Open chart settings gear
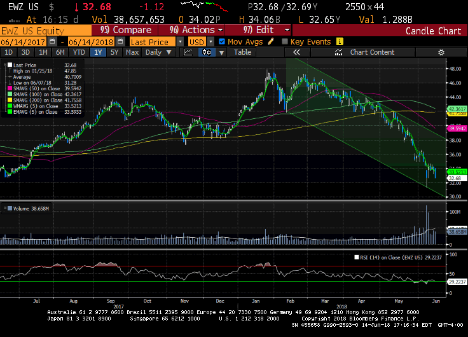The image size is (468, 337). click(441, 52)
